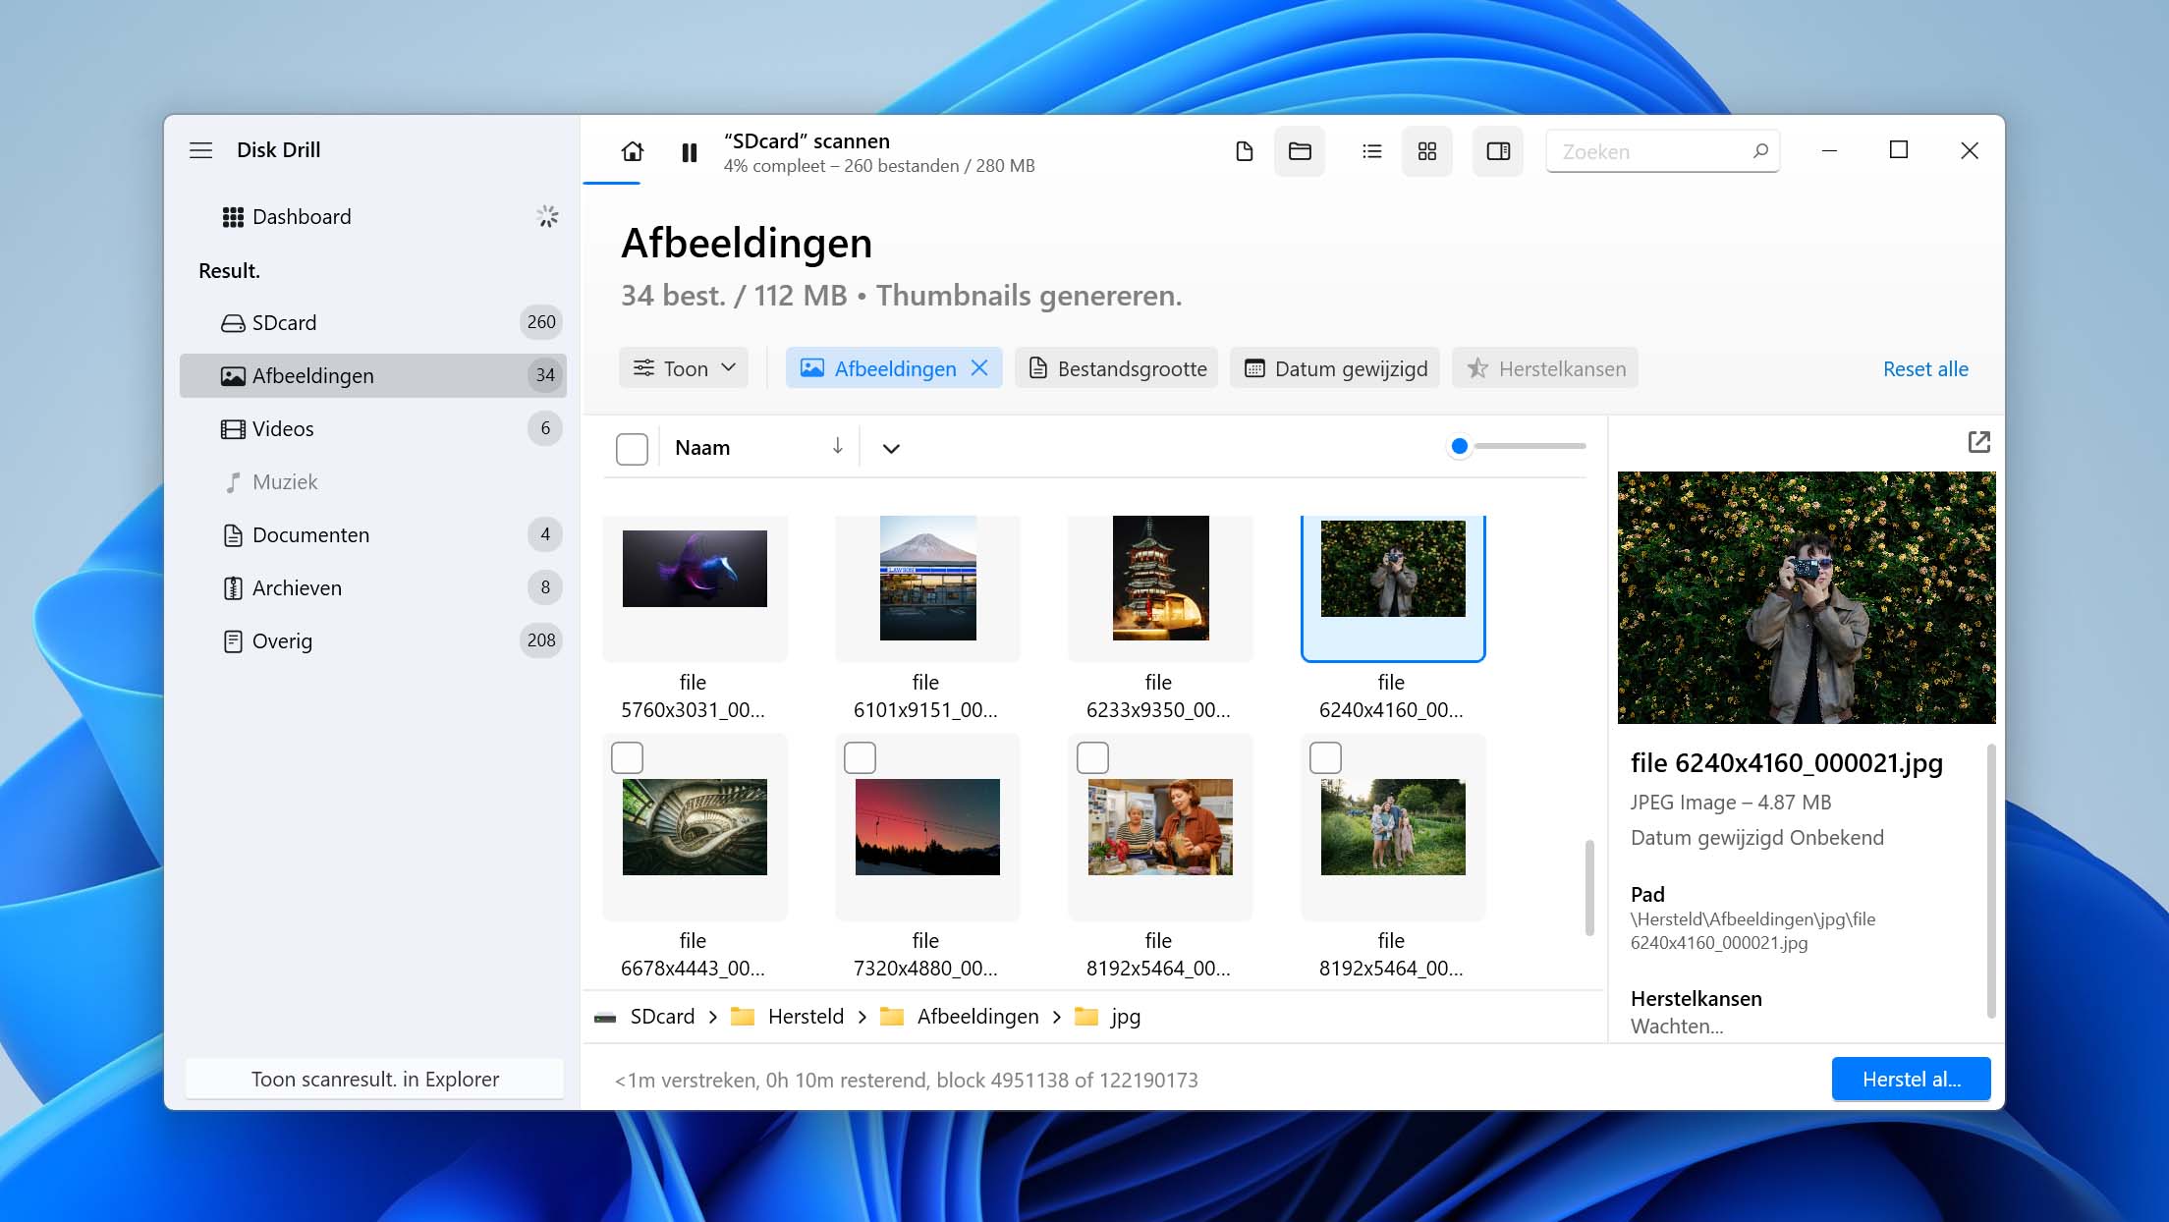Screen dimensions: 2169x1222
Task: Open the Bestandsgrootte filter
Action: [x=1117, y=368]
